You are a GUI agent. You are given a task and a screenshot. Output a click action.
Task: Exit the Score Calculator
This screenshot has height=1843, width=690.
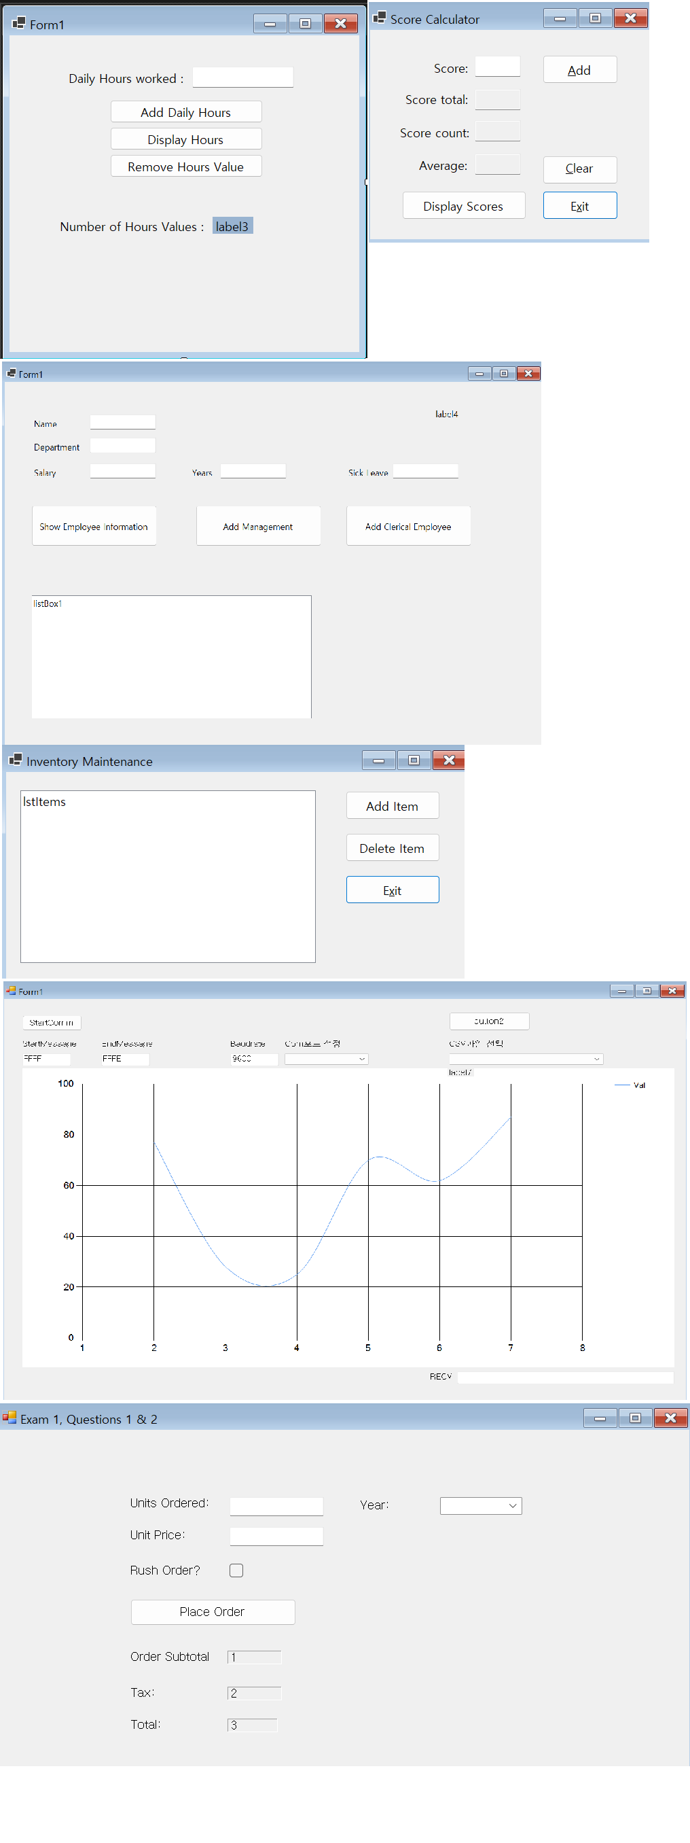coord(580,205)
